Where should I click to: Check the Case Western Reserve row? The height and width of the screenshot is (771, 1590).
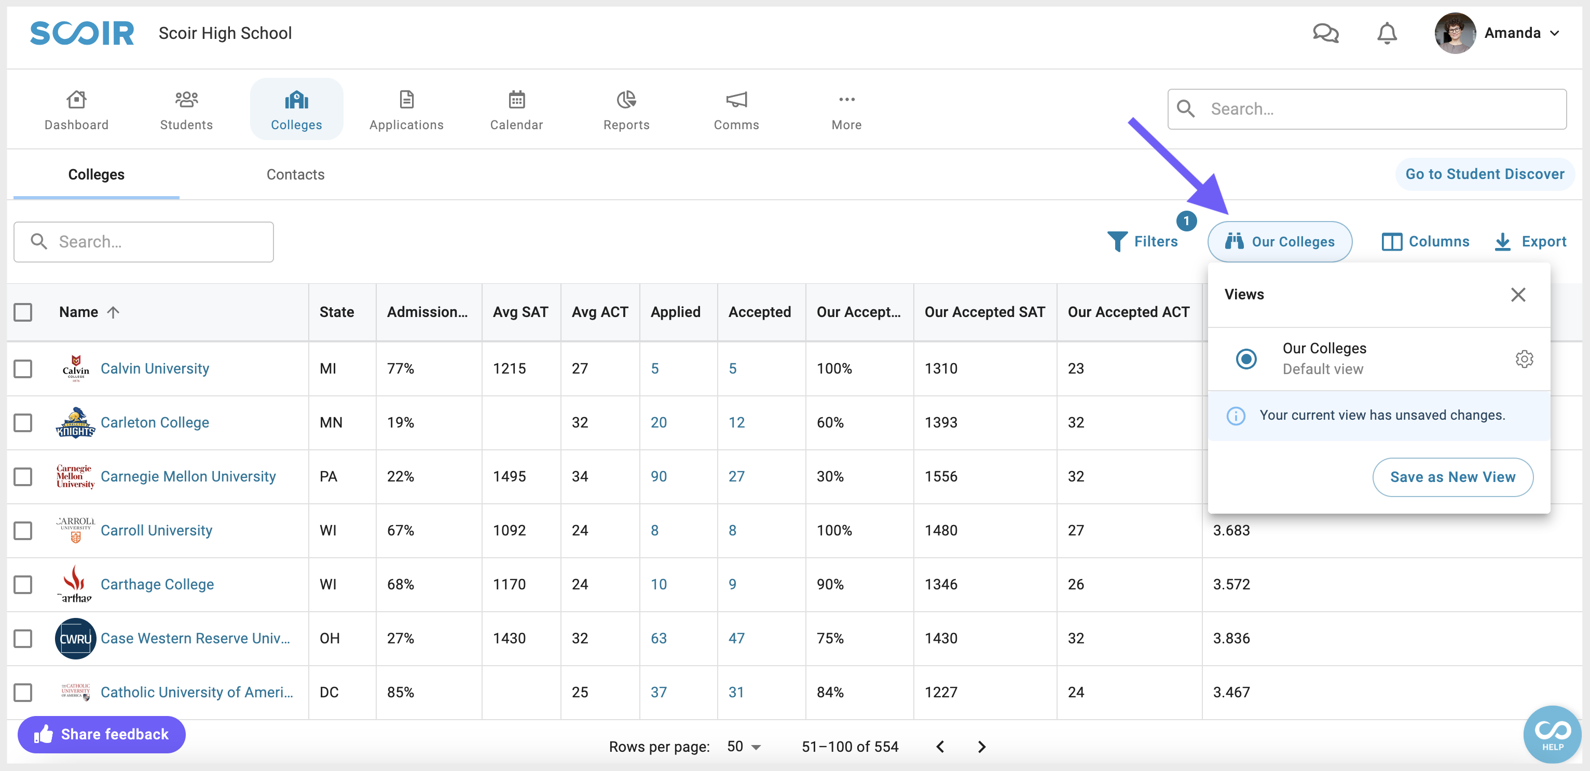pyautogui.click(x=23, y=638)
